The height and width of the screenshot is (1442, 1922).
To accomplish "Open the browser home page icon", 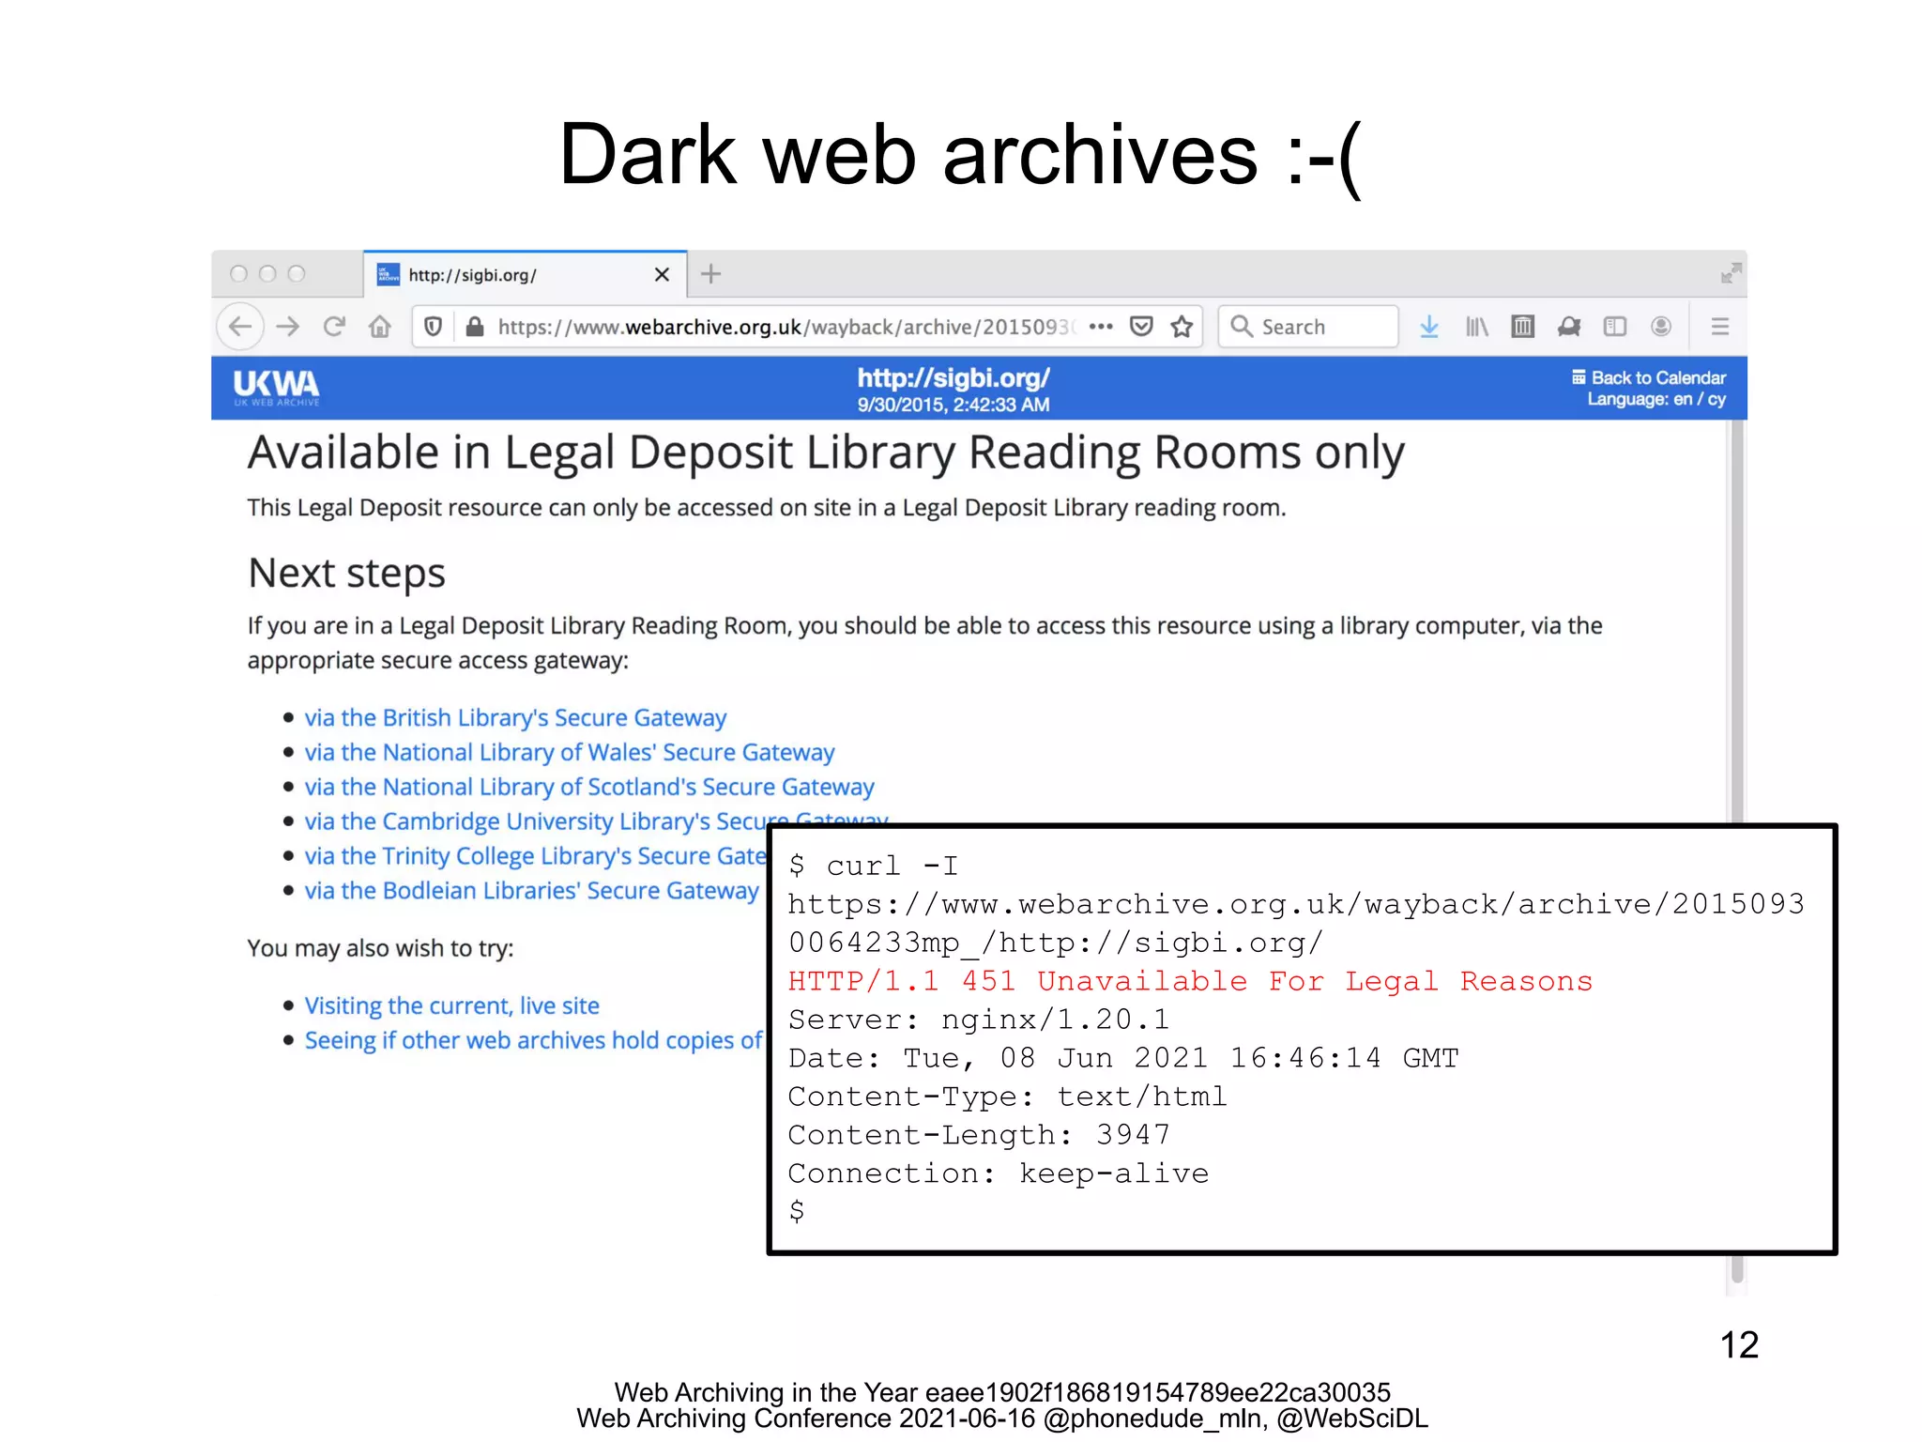I will 380,327.
